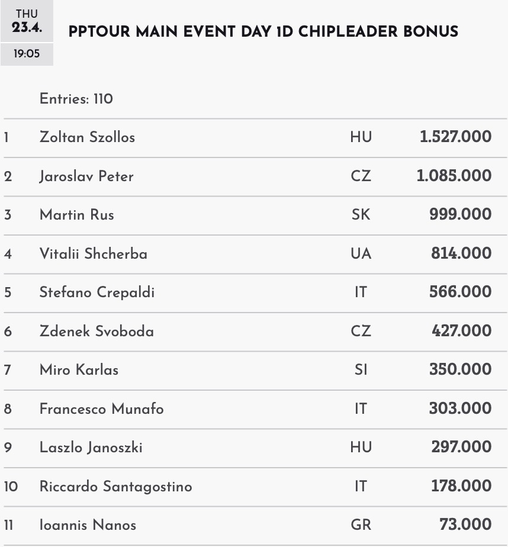
Task: Click the UA country code
Action: pyautogui.click(x=361, y=254)
